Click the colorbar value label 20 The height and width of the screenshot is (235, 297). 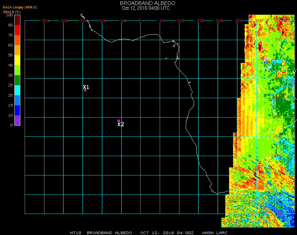coord(10,95)
